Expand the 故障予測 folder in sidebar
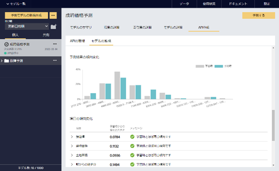The width and height of the screenshot is (279, 171). [2, 61]
